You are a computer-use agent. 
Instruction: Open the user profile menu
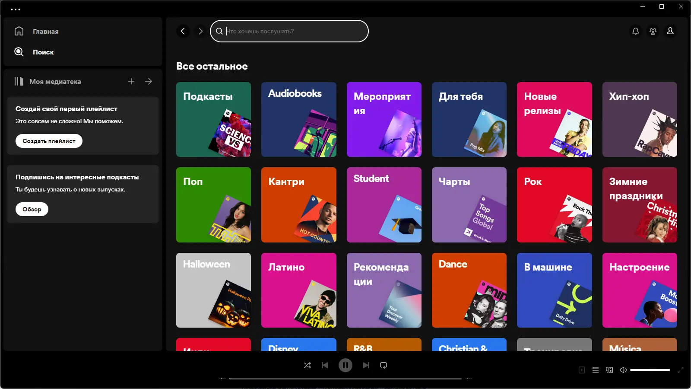670,31
